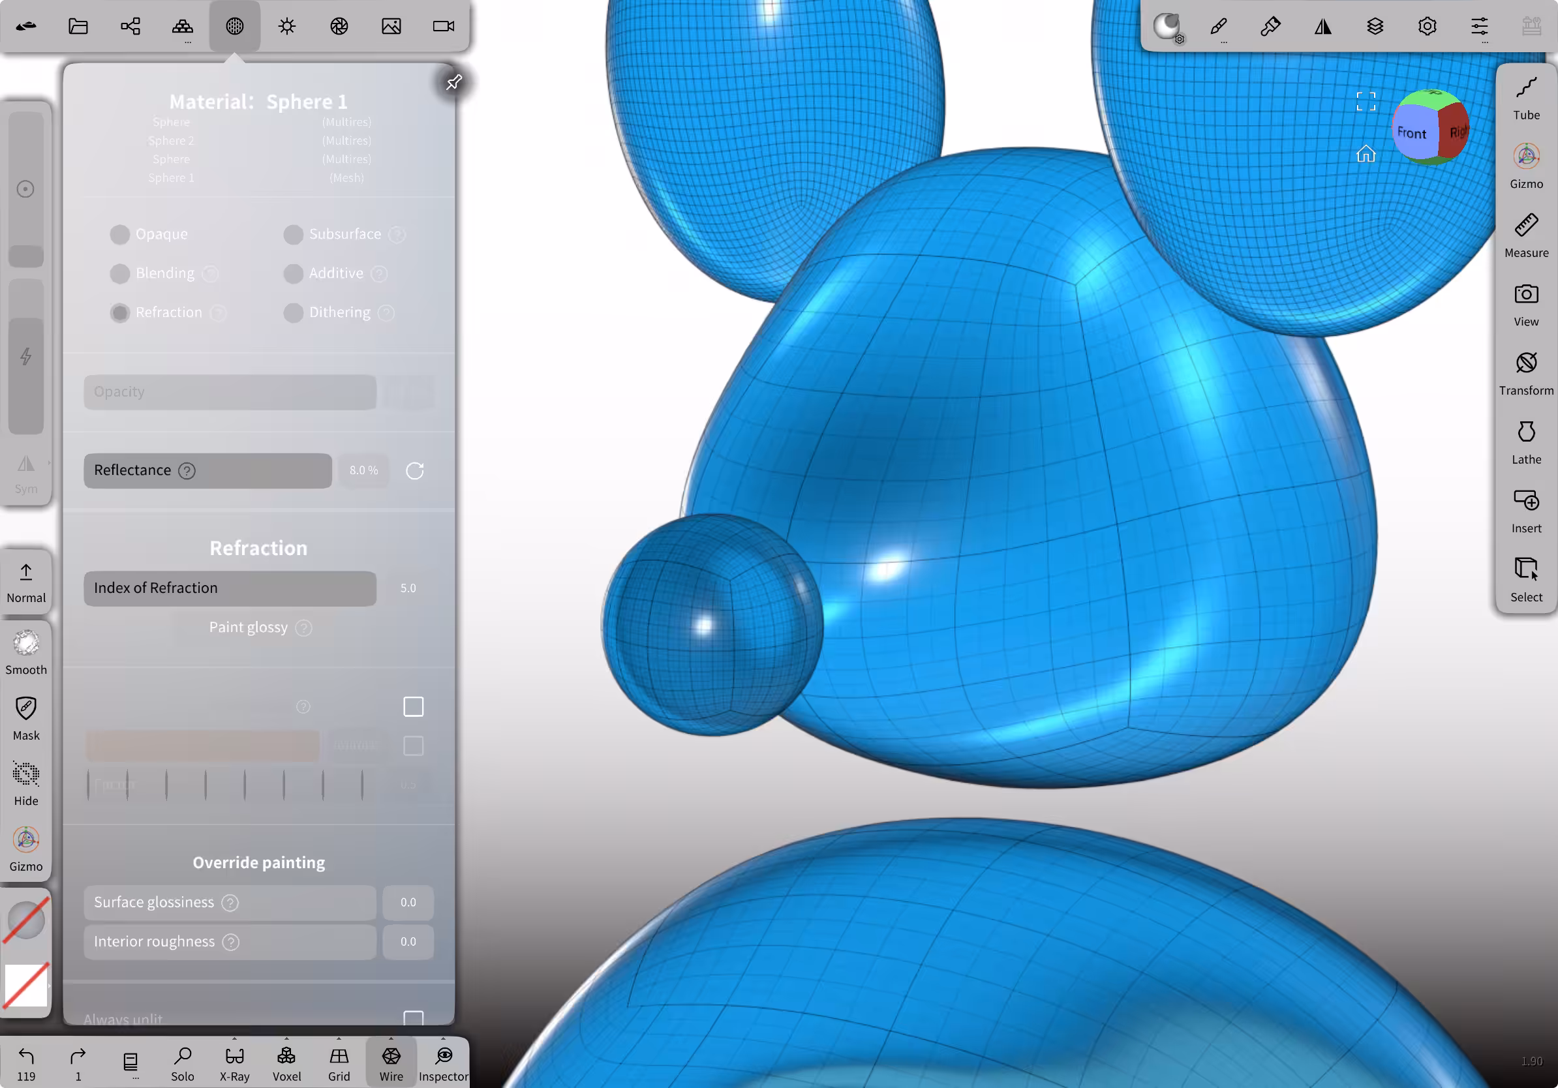The height and width of the screenshot is (1088, 1558).
Task: Select the Blending material mode
Action: (x=153, y=273)
